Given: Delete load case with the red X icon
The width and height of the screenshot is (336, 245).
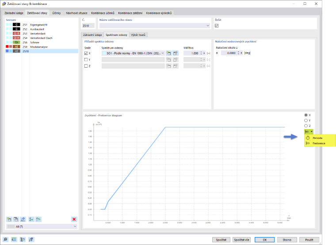Looking at the screenshot, I should 74,219.
